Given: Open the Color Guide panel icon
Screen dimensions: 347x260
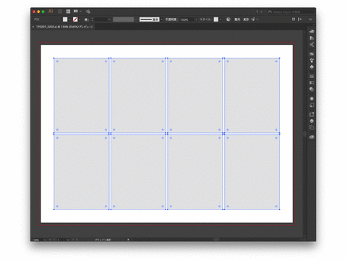Looking at the screenshot, I should [312, 38].
